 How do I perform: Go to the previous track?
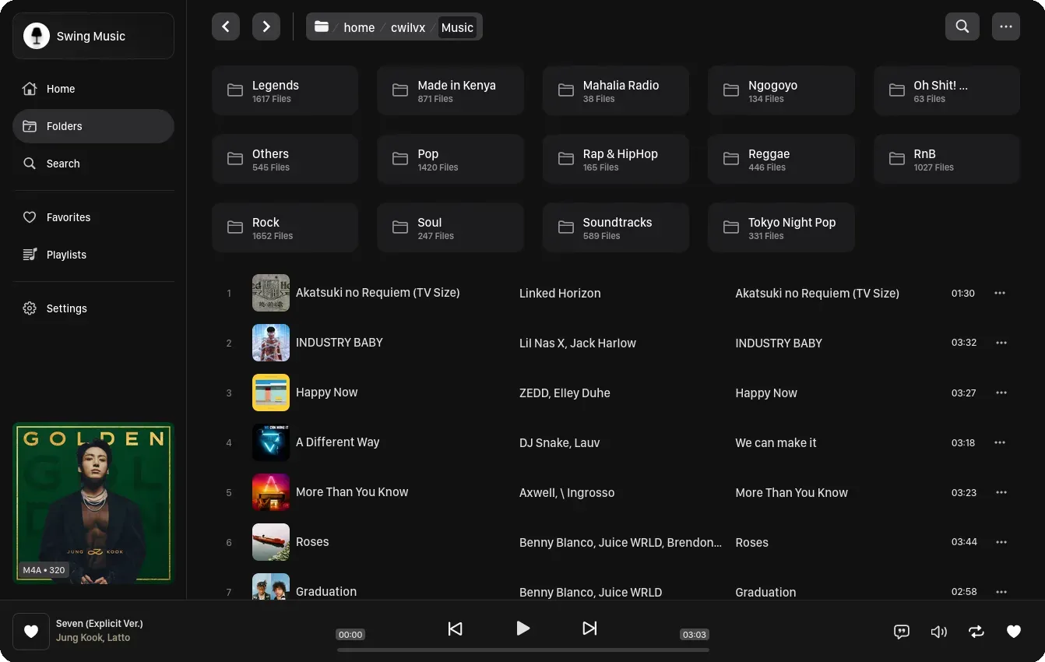pyautogui.click(x=456, y=629)
